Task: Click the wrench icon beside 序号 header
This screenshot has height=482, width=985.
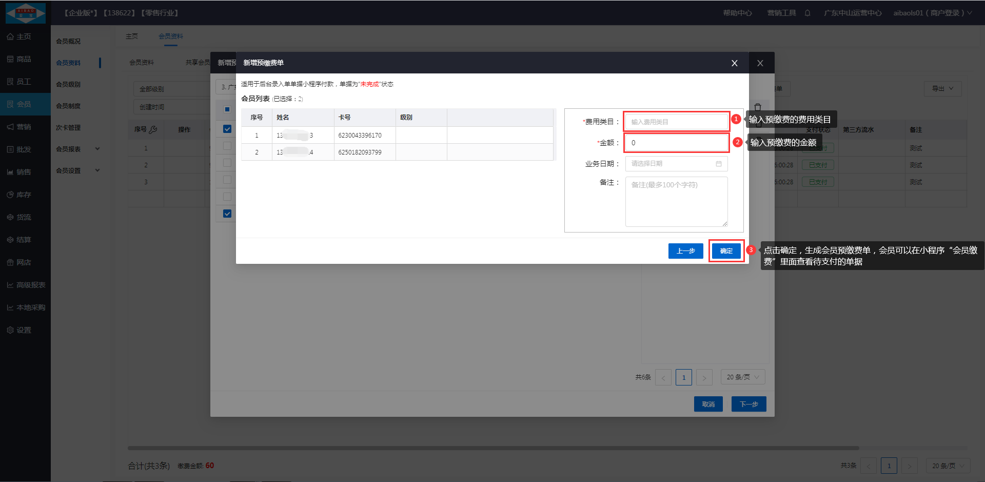Action: pyautogui.click(x=153, y=130)
